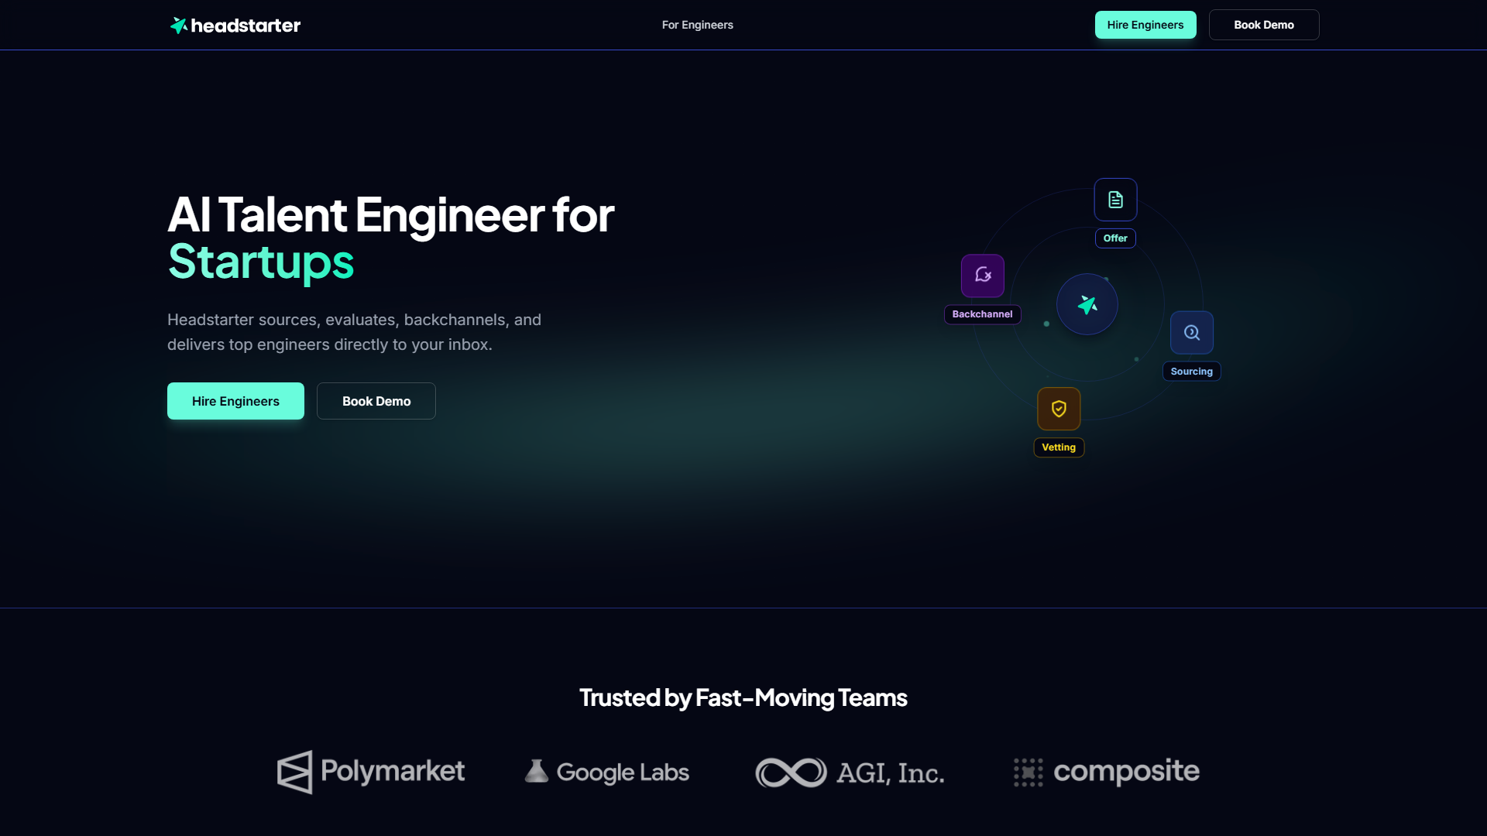Screen dimensions: 1487x836
Task: Click the Trusted by Fast-Moving Teams heading
Action: click(743, 697)
